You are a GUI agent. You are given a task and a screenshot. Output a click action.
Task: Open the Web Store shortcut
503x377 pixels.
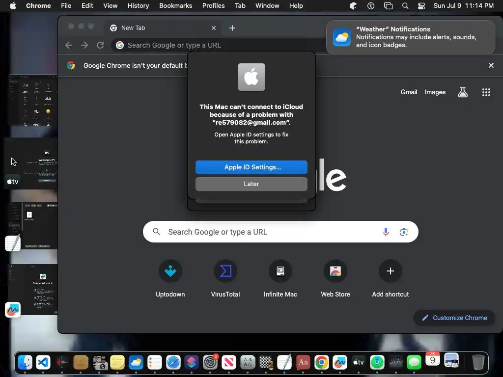335,279
